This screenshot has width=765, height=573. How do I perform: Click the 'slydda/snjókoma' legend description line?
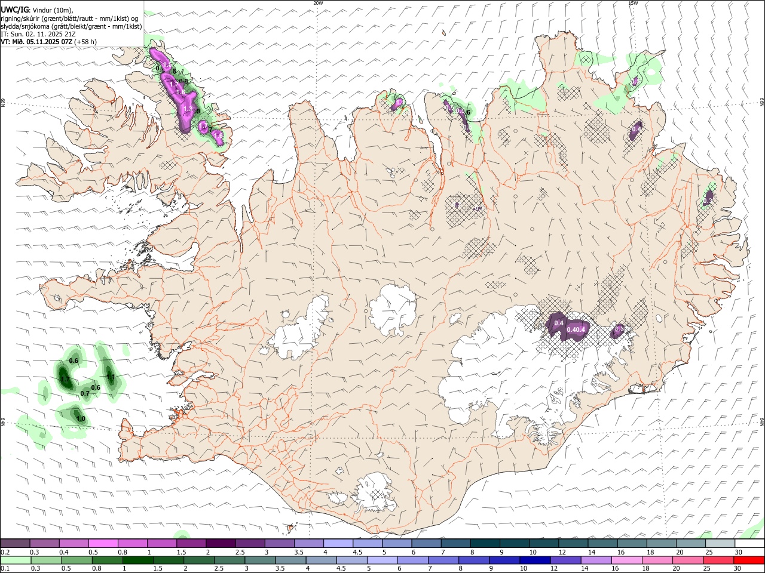[x=71, y=26]
